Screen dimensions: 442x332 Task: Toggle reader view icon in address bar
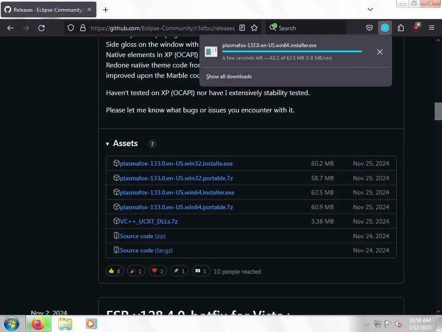(242, 28)
